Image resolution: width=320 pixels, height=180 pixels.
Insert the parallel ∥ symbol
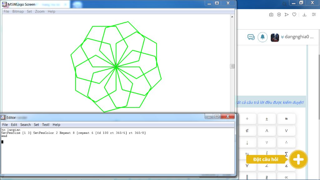[247, 177]
